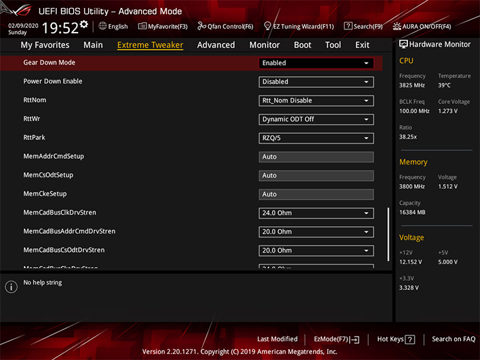Click the Power Down Enable label
This screenshot has width=480, height=360.
pos(53,81)
